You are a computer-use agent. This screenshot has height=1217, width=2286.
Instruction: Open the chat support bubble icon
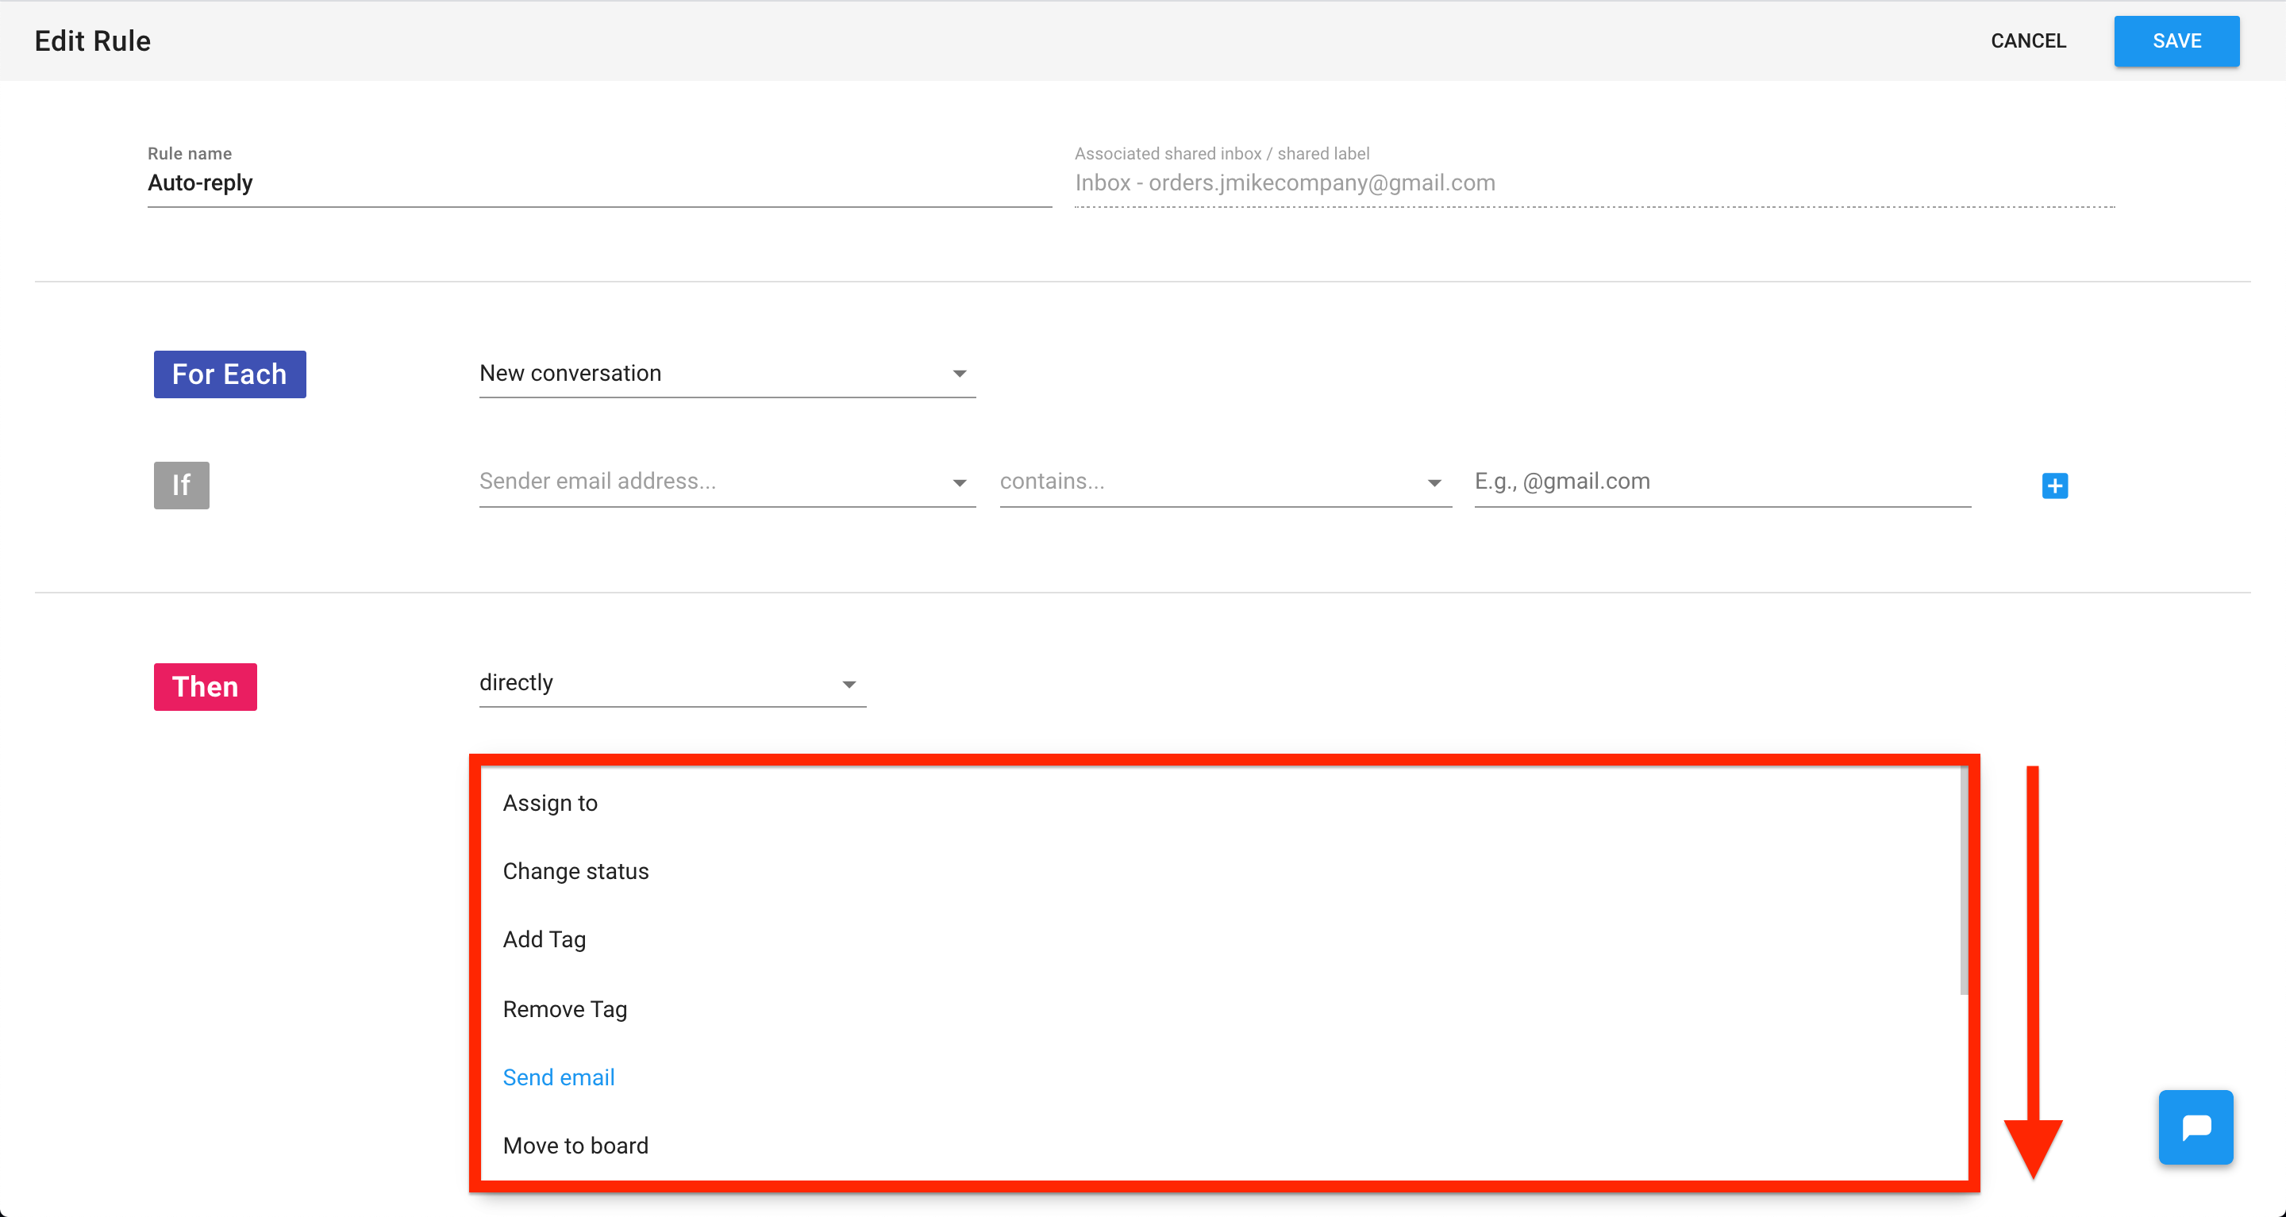pos(2196,1127)
